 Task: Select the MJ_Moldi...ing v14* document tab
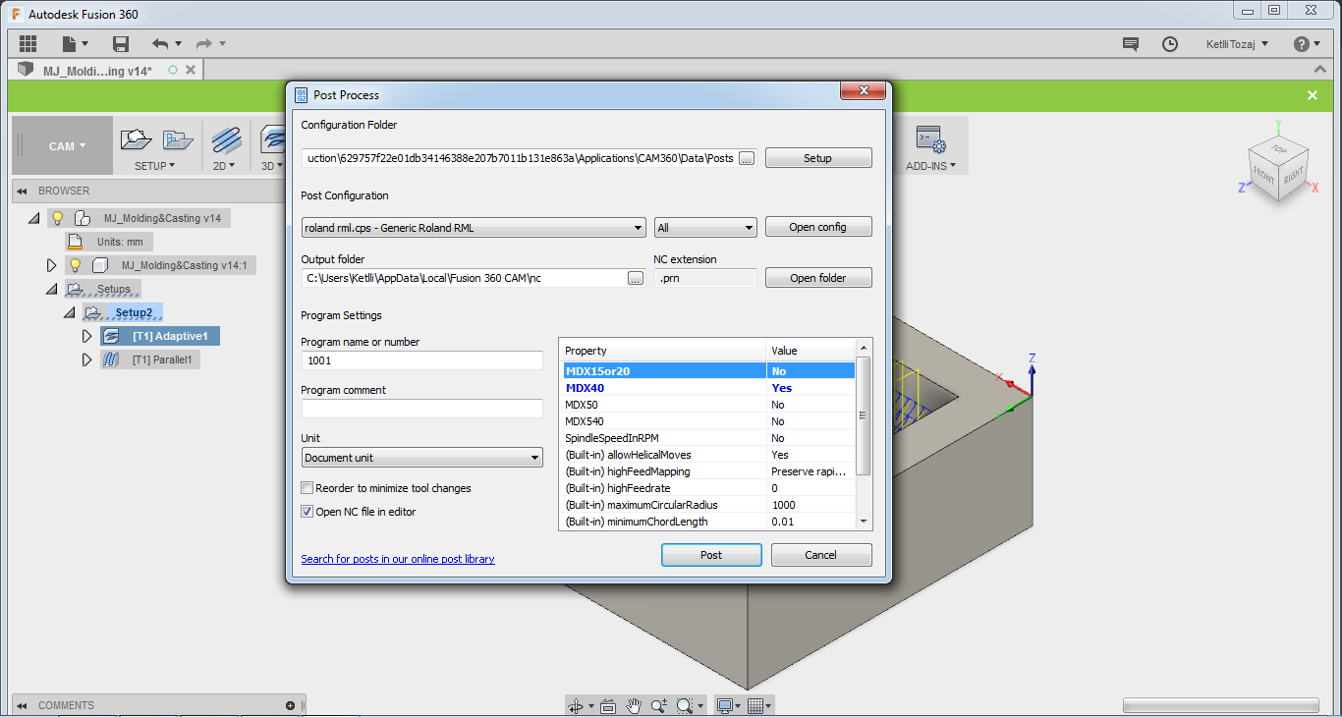point(97,71)
